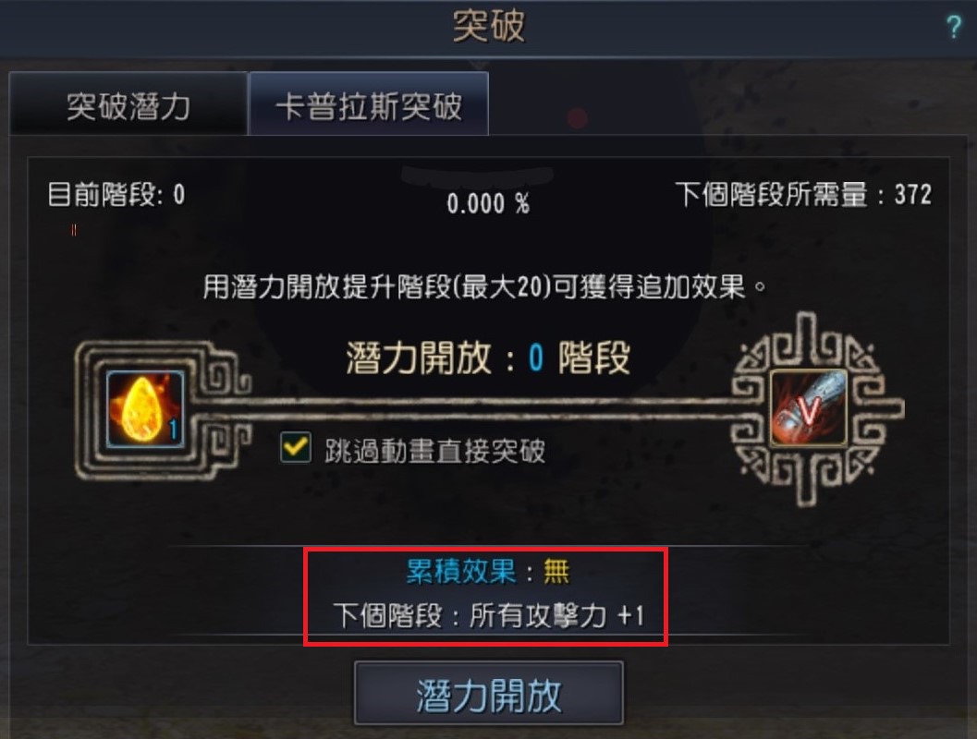Image resolution: width=977 pixels, height=739 pixels.
Task: Click the orange progress marker under 目前階段
Action: [74, 230]
